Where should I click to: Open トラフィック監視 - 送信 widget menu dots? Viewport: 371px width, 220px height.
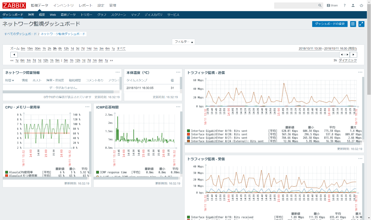[x=360, y=72]
